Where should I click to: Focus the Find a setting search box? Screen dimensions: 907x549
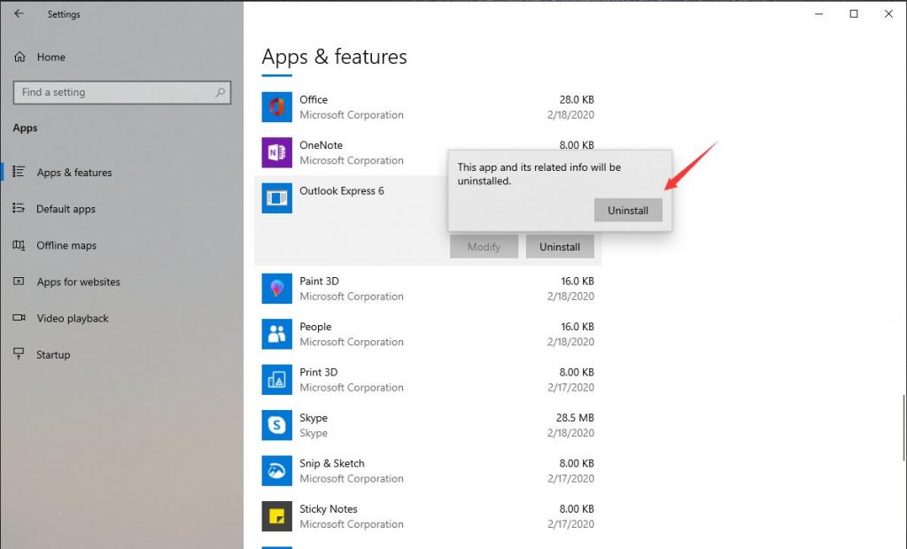click(122, 92)
